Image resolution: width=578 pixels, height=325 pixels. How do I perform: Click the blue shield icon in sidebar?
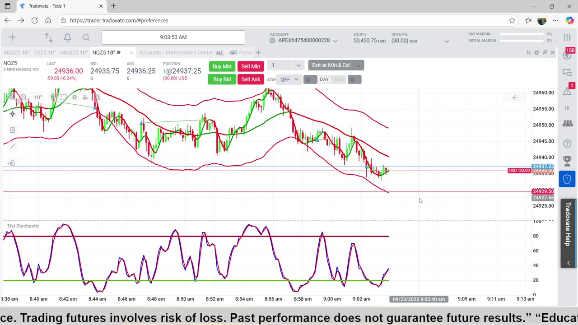point(567,179)
